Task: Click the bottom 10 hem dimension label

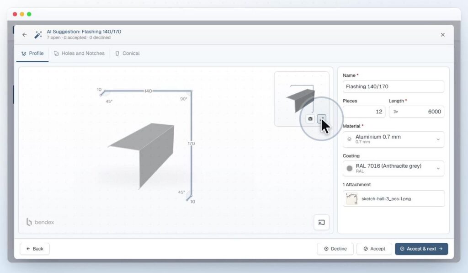Action: tap(193, 202)
